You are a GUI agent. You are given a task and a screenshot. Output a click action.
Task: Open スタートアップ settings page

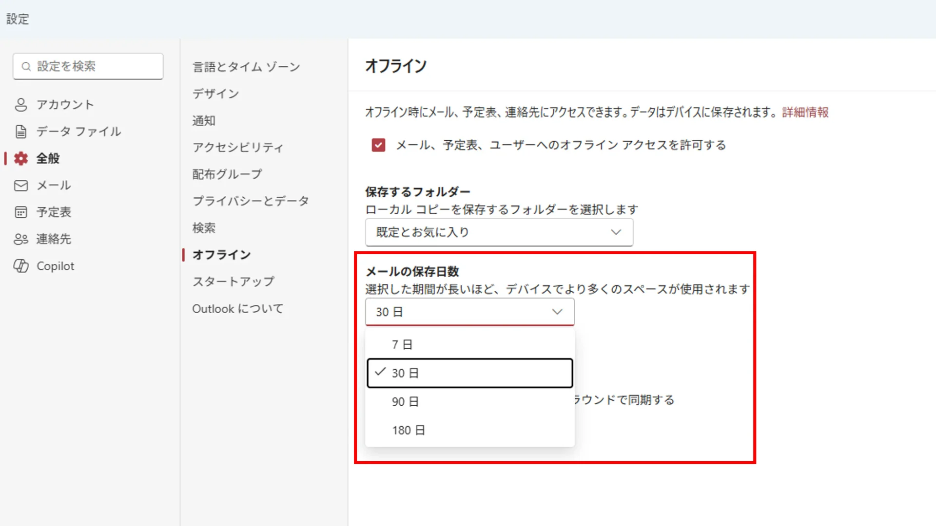233,282
